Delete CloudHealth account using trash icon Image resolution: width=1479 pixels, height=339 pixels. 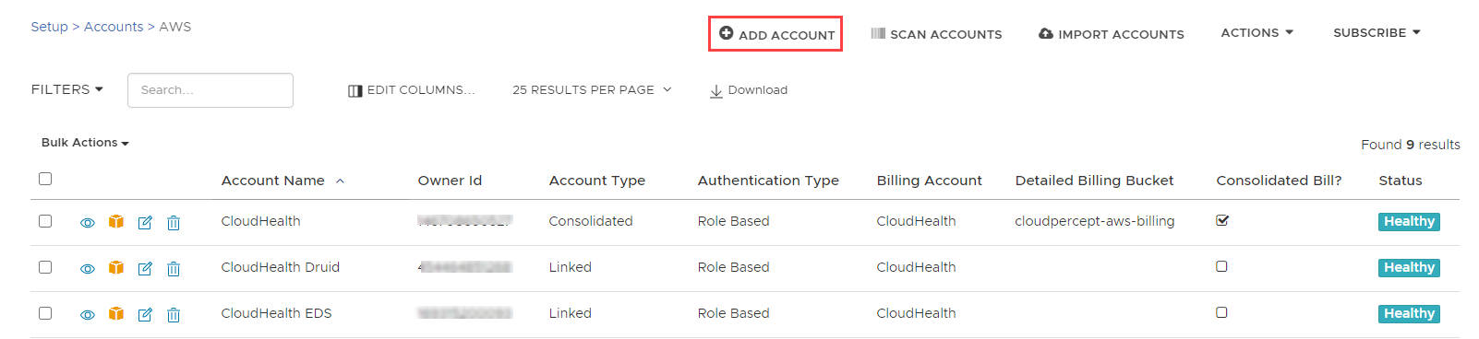point(174,222)
